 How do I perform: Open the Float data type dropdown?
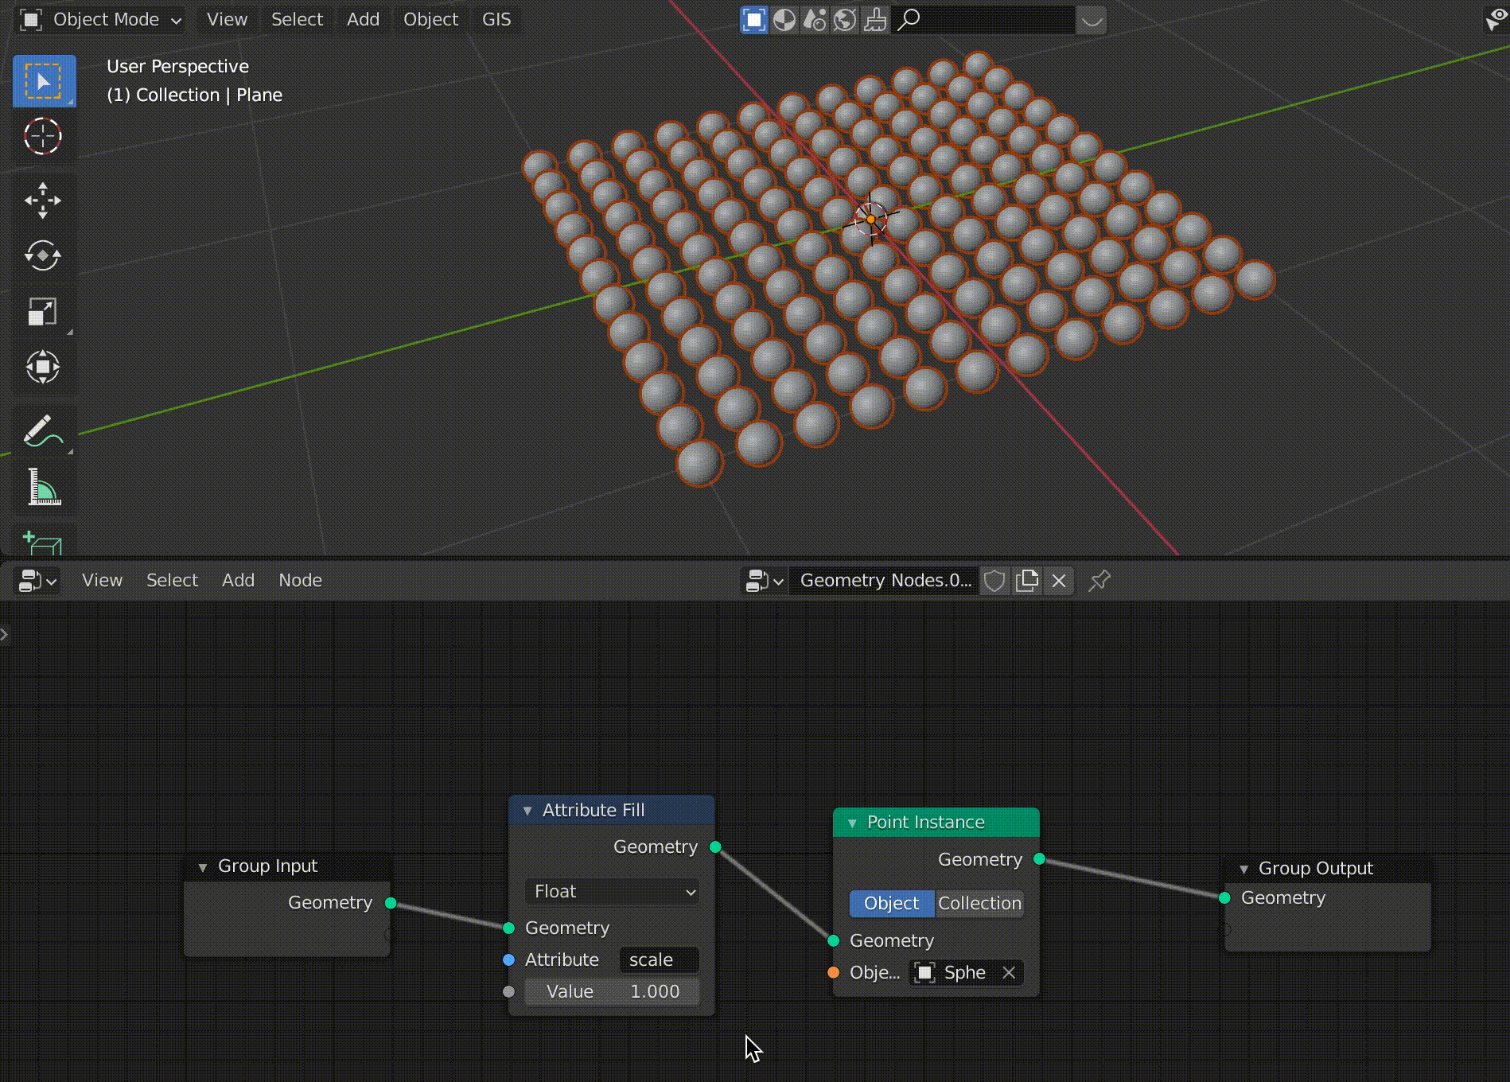(612, 892)
